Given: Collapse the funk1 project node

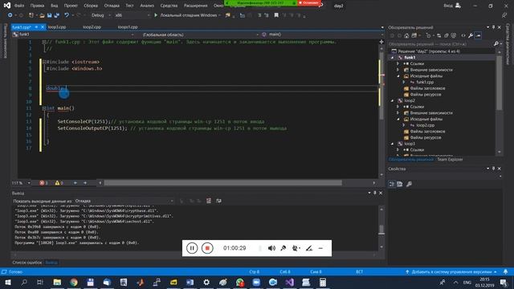Looking at the screenshot, I should pos(392,57).
